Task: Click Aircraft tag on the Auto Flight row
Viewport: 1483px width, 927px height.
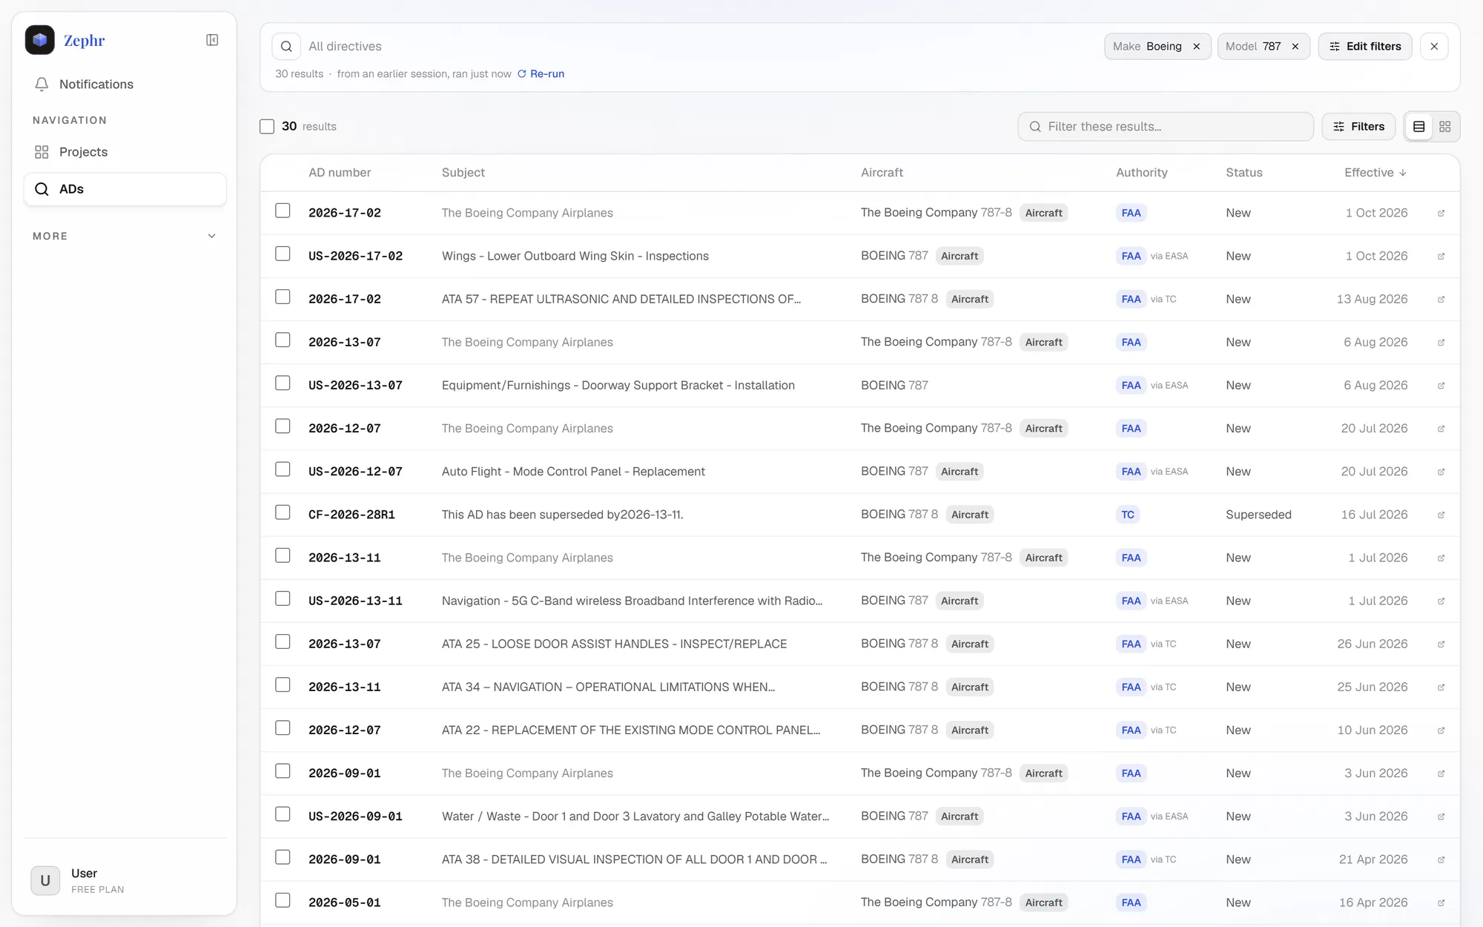Action: point(960,472)
